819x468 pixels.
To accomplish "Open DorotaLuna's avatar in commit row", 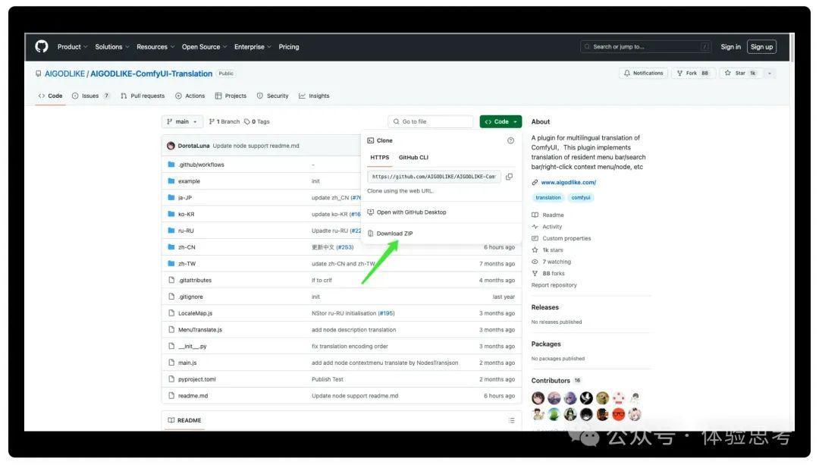I will pos(171,146).
